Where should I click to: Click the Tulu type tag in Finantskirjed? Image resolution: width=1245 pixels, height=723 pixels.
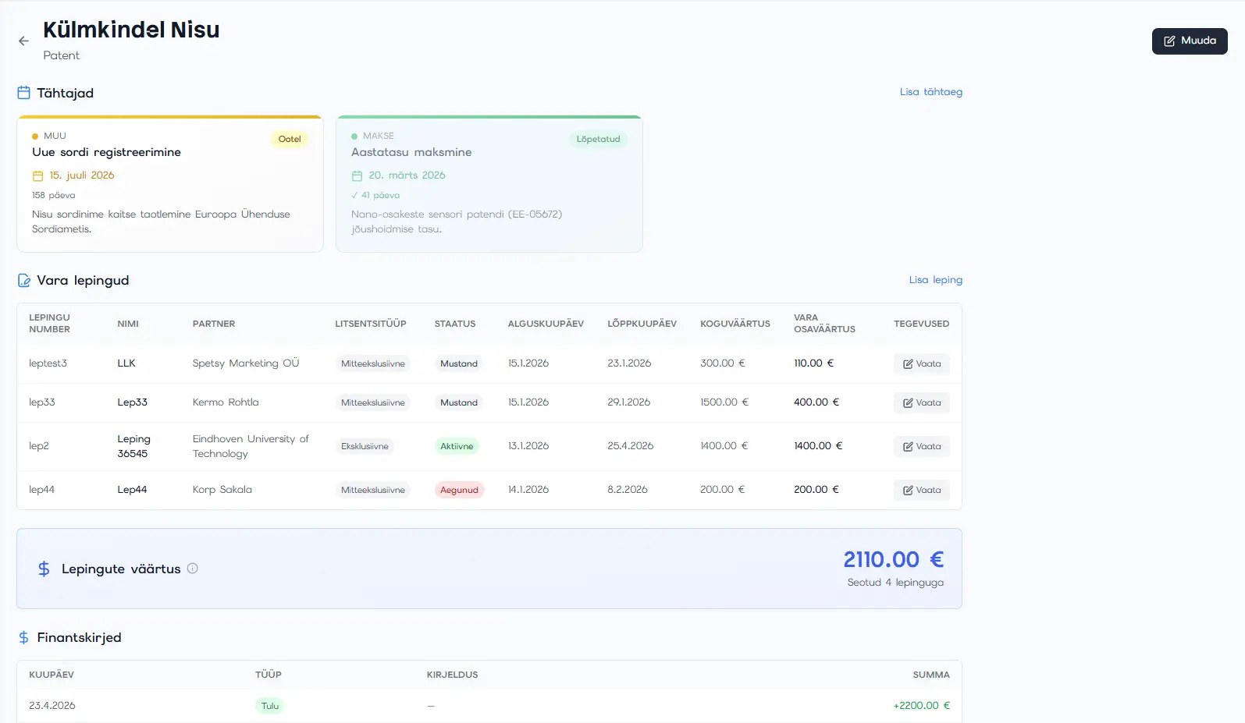(x=270, y=707)
